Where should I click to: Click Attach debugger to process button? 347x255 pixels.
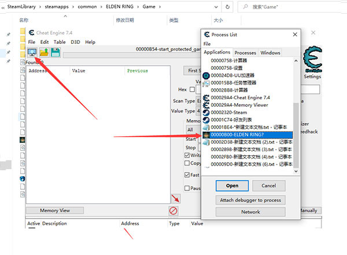(251, 200)
